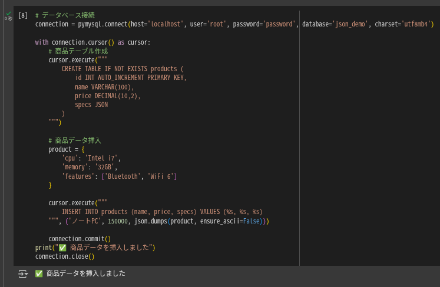Click the green checkmark execution status
440x287 pixels.
pos(9,13)
